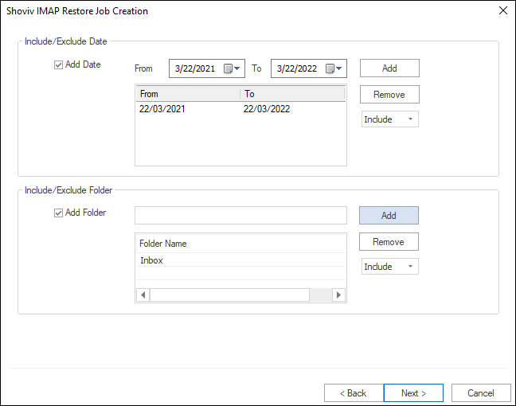Click the Folder Name column header
Viewport: 516px width, 406px height.
click(x=241, y=244)
